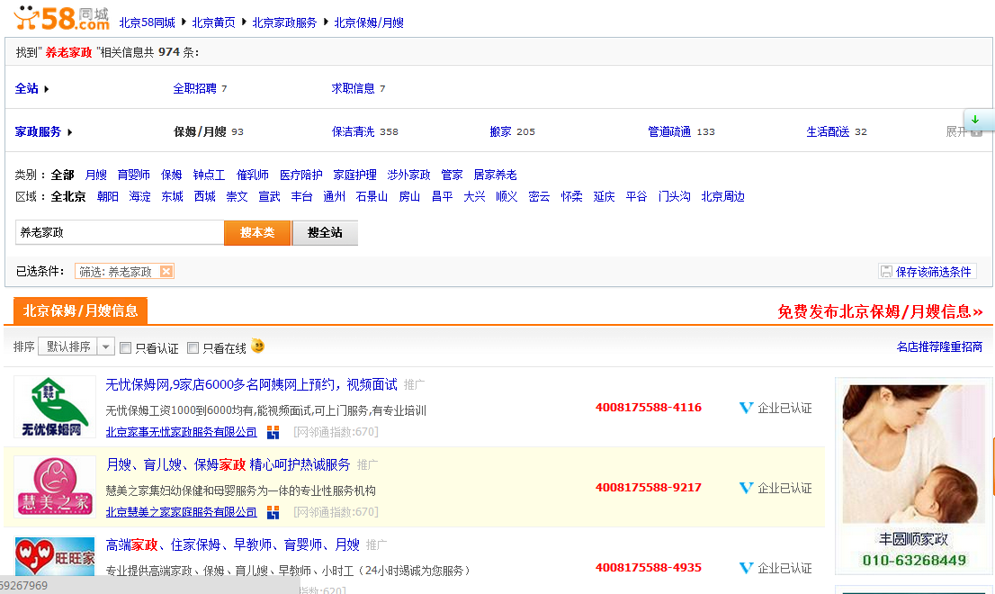The height and width of the screenshot is (594, 995).
Task: Filter by 医疗陪护 type
Action: [300, 175]
